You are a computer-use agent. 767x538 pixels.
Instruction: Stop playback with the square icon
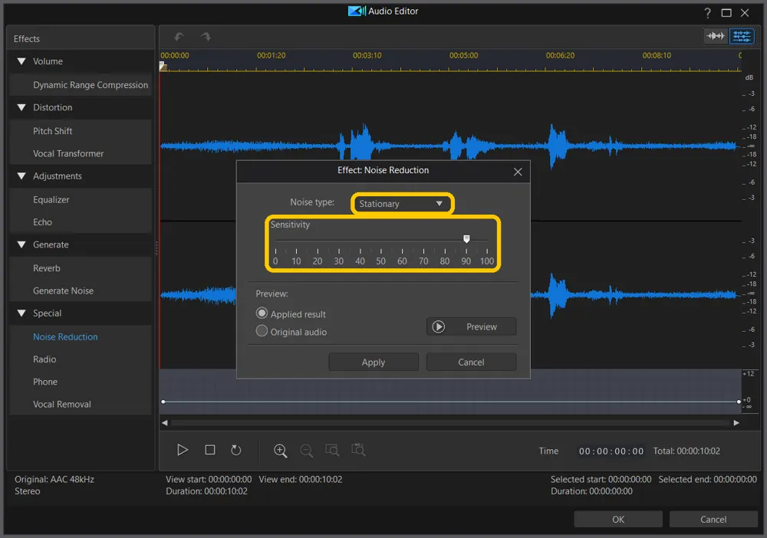210,450
